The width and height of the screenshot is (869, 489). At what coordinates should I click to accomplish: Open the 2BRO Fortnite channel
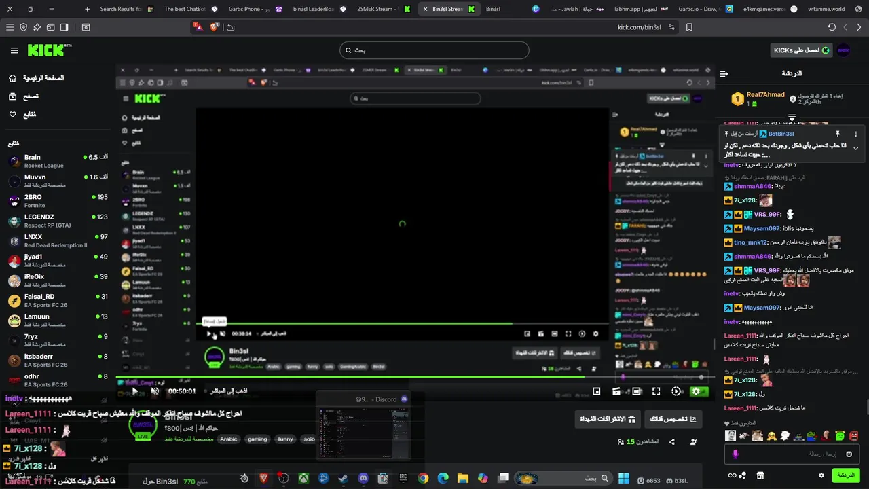[58, 201]
